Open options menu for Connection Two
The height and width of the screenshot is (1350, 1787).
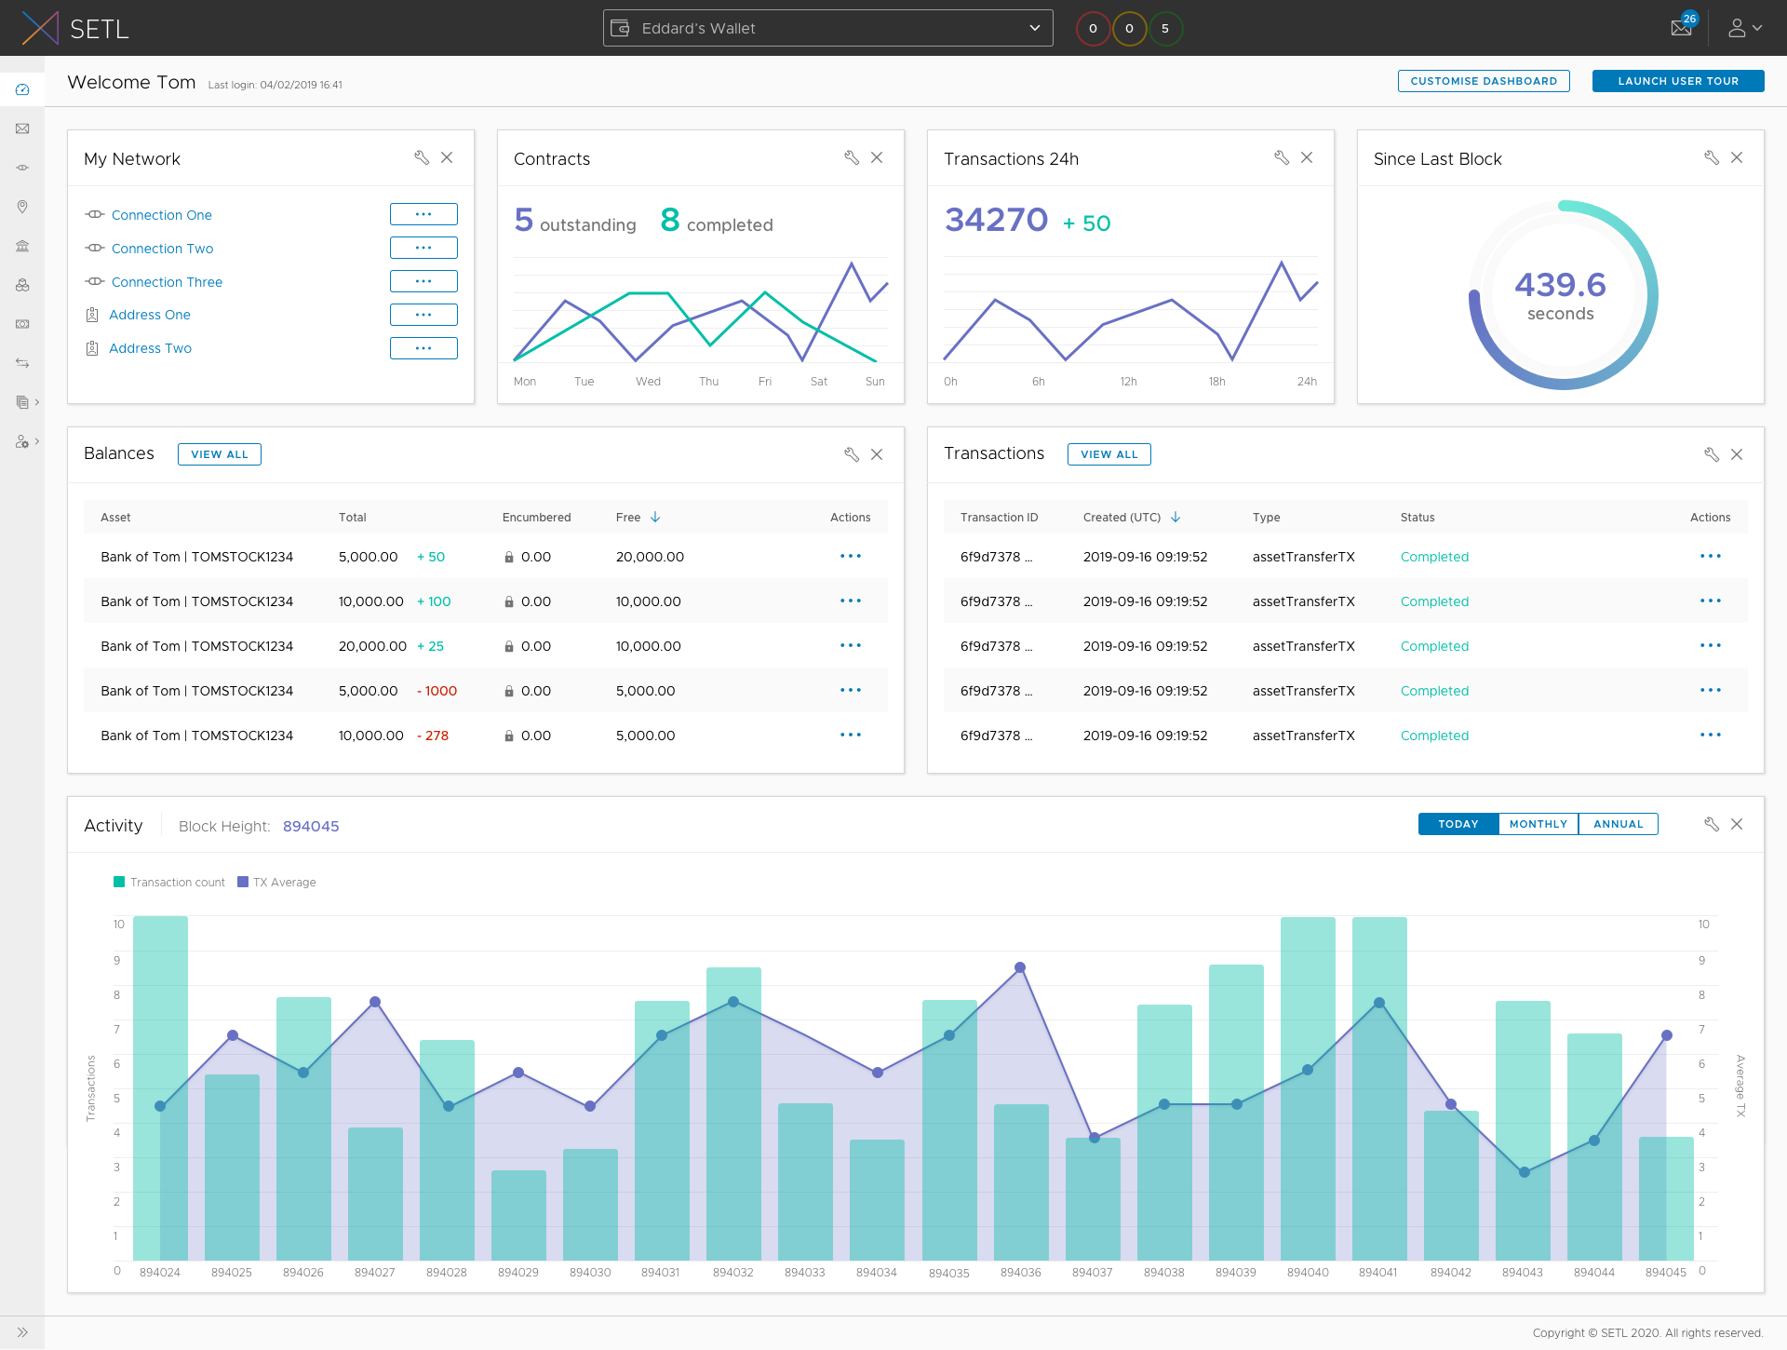coord(423,248)
